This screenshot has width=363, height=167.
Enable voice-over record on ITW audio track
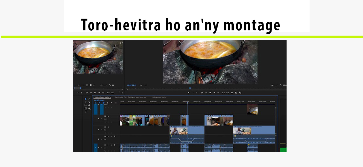pos(115,136)
